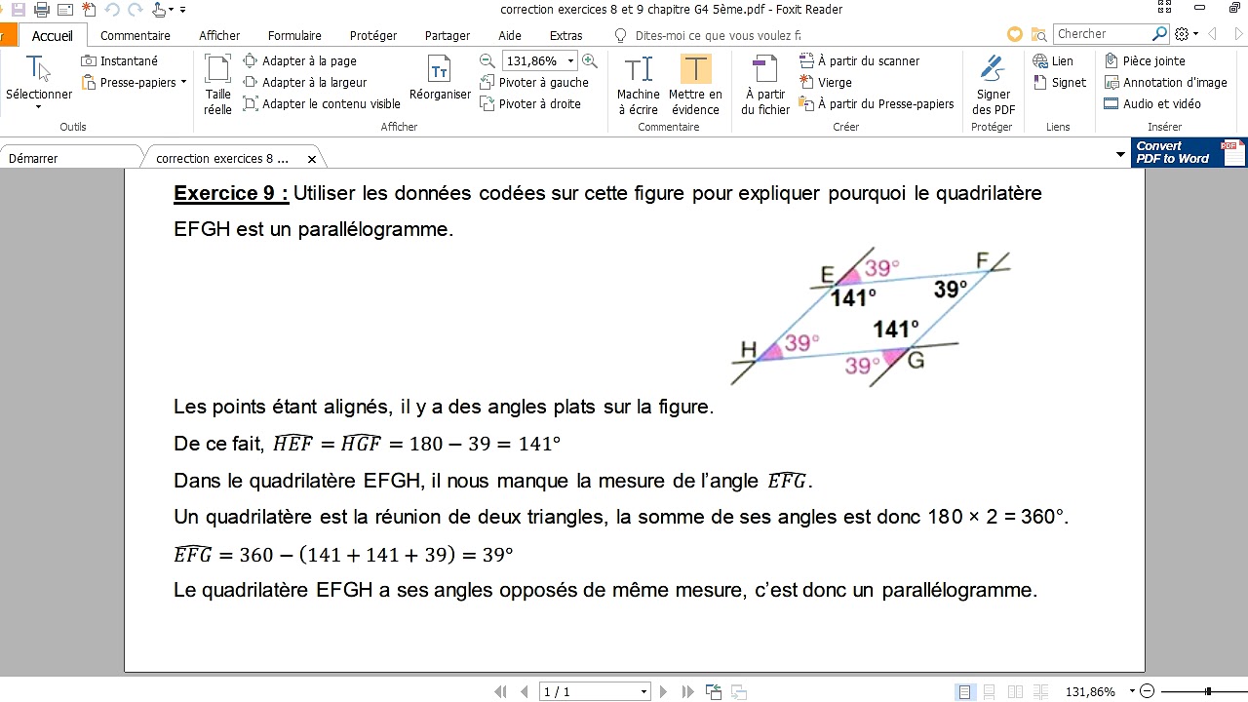This screenshot has height=702, width=1248.
Task: Enable continuous page view mode
Action: [x=990, y=691]
